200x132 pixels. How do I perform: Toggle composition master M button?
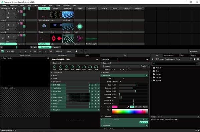pyautogui.click(x=24, y=8)
